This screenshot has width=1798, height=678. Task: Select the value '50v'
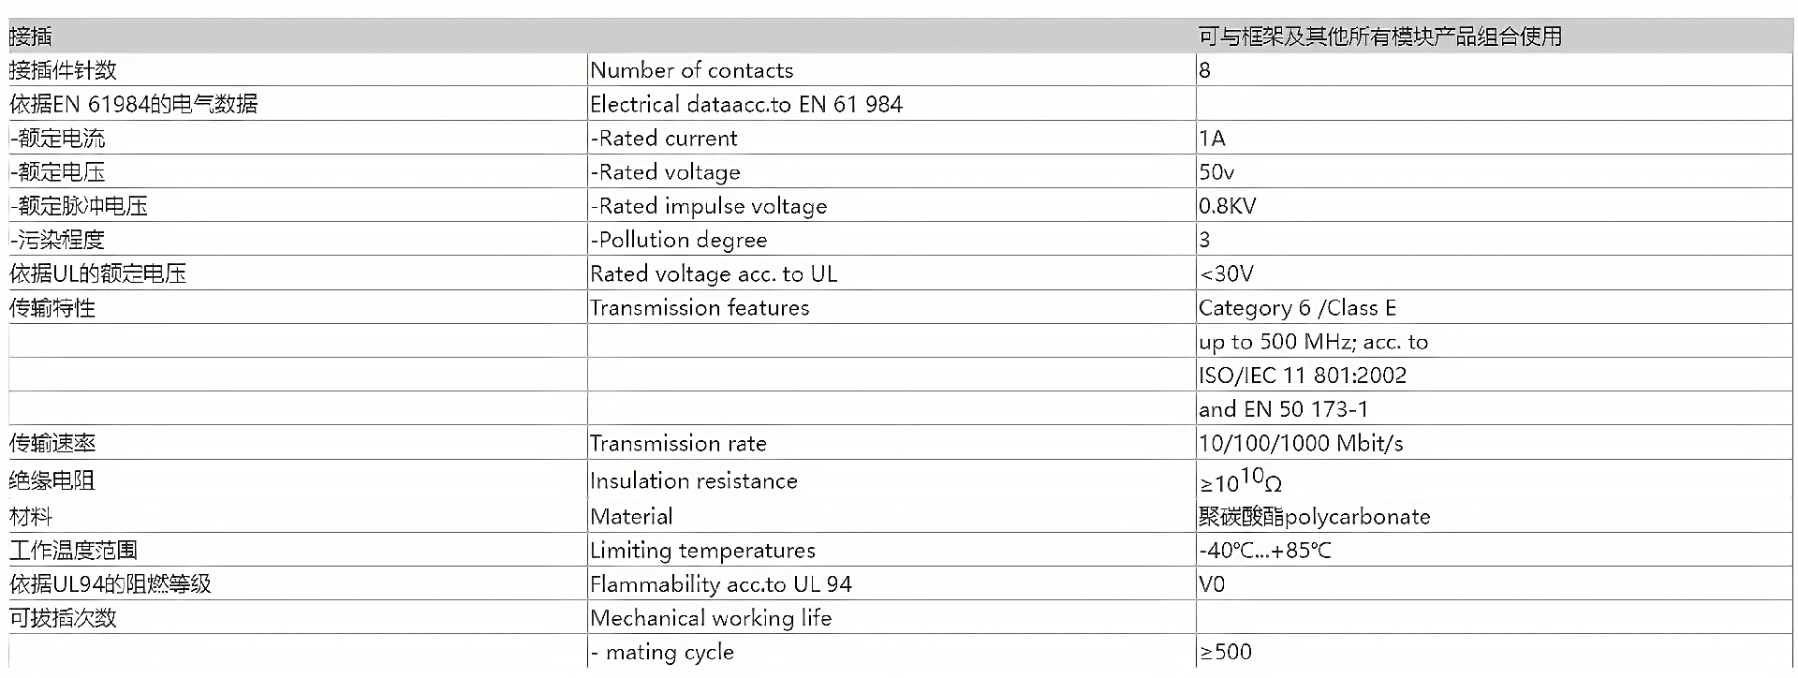(x=1216, y=172)
